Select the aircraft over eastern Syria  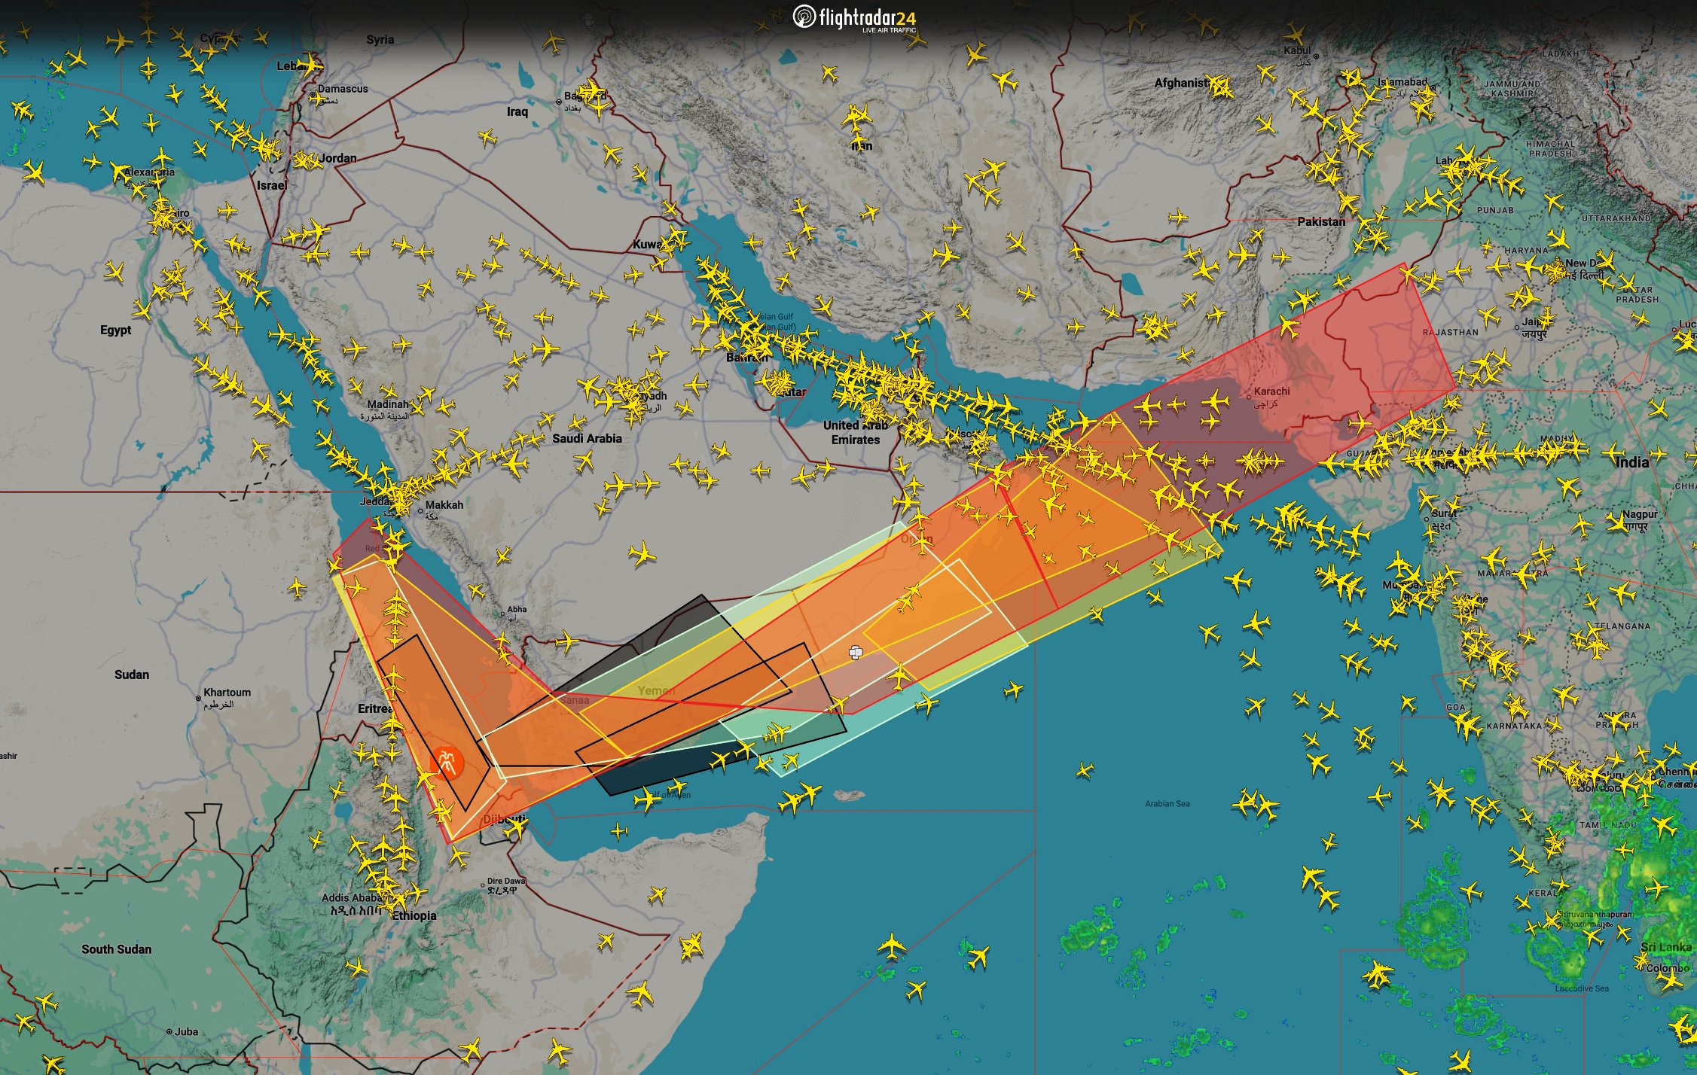click(x=553, y=41)
